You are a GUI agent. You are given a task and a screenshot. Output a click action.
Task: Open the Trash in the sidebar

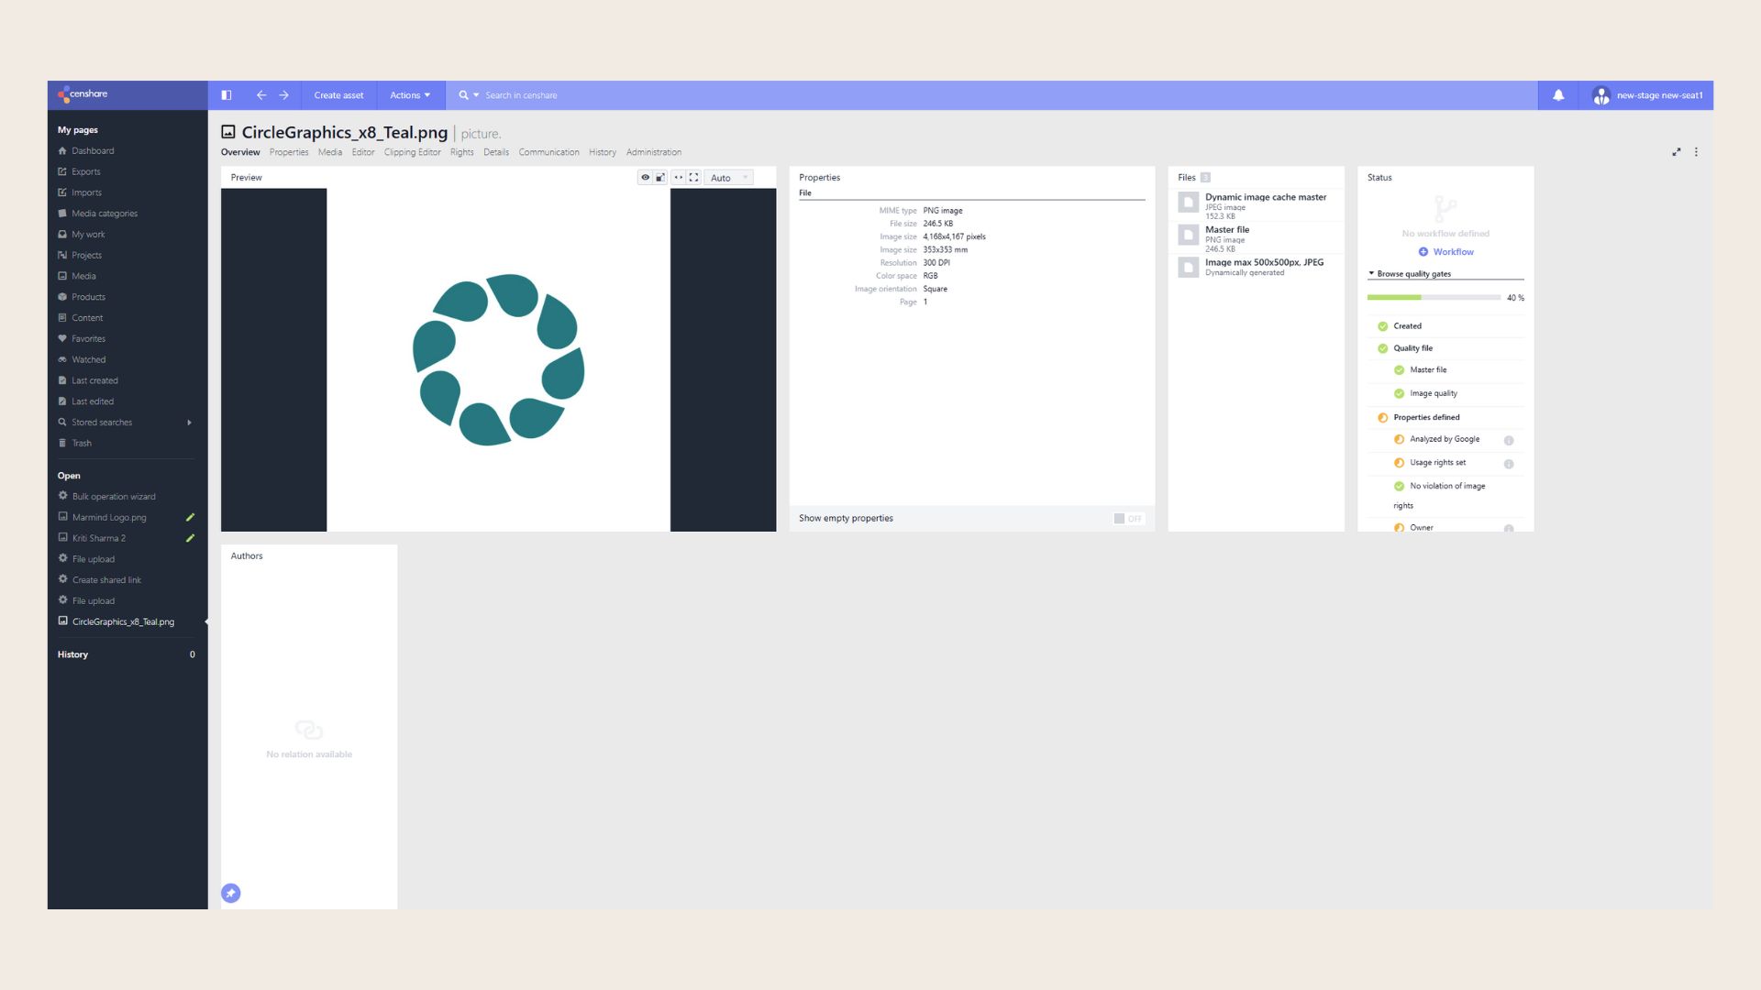pos(81,443)
